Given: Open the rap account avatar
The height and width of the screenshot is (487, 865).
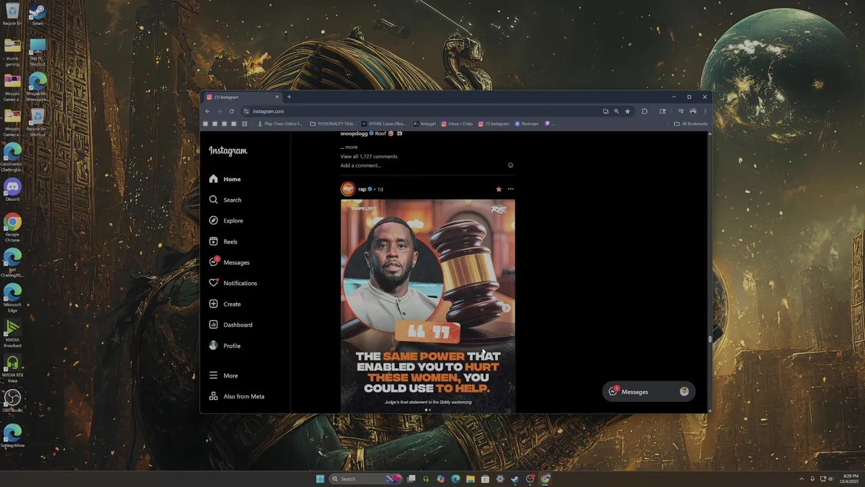Looking at the screenshot, I should [x=348, y=189].
